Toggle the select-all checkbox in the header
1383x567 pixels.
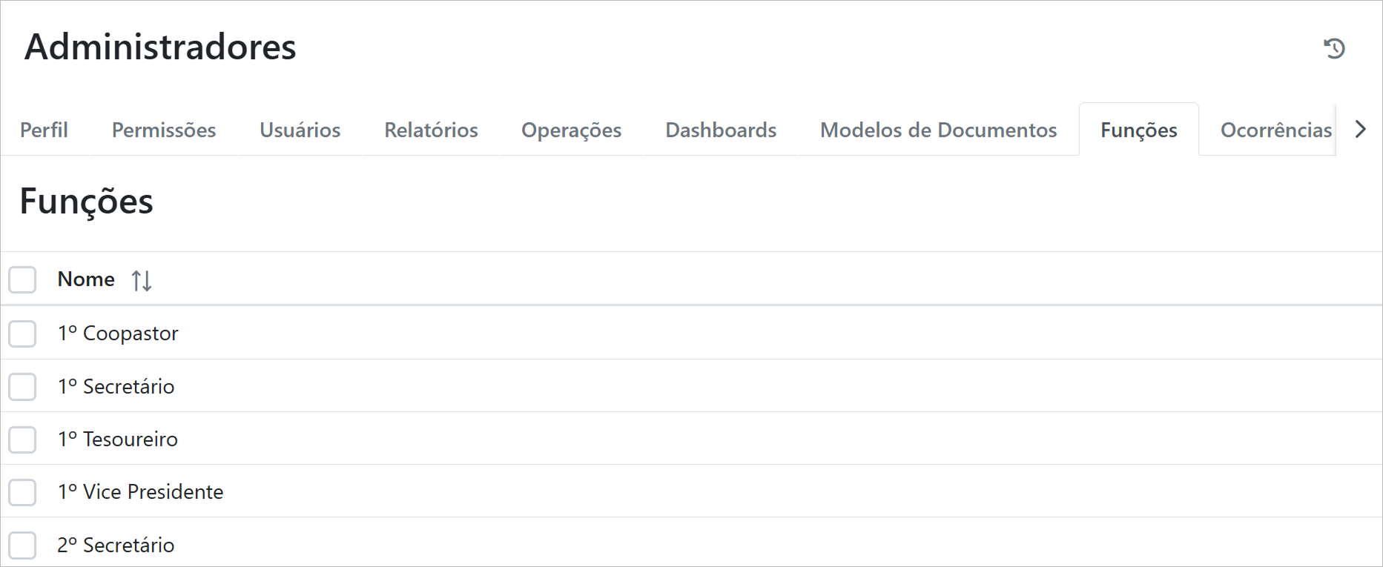pyautogui.click(x=23, y=280)
